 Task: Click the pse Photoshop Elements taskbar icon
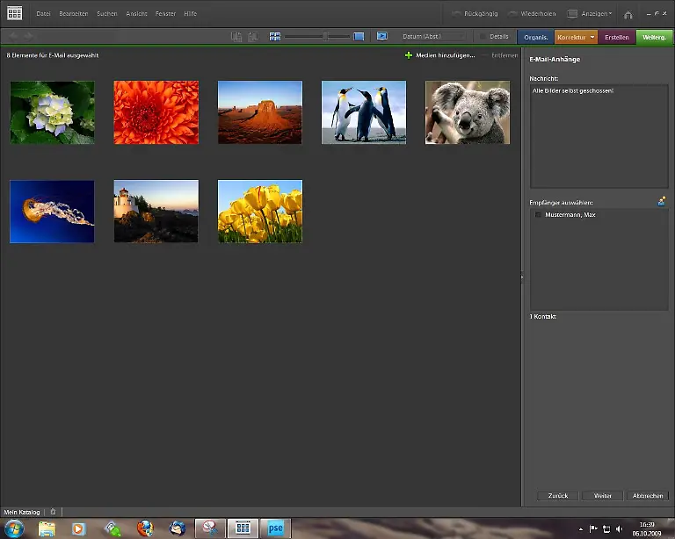click(276, 528)
